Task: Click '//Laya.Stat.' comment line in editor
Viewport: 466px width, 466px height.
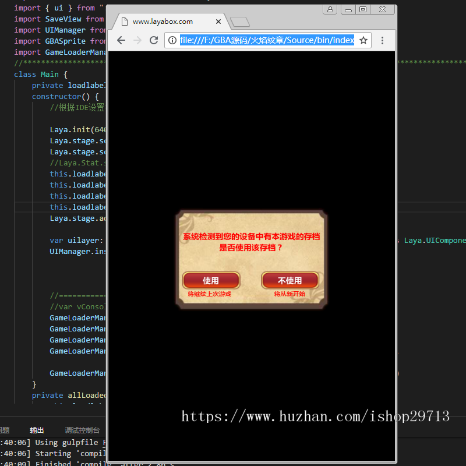Action: pos(77,163)
